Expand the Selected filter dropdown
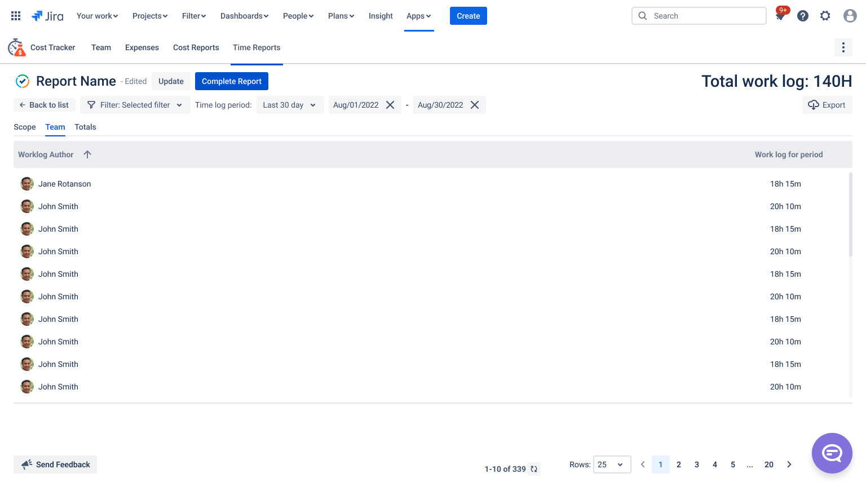 135,105
